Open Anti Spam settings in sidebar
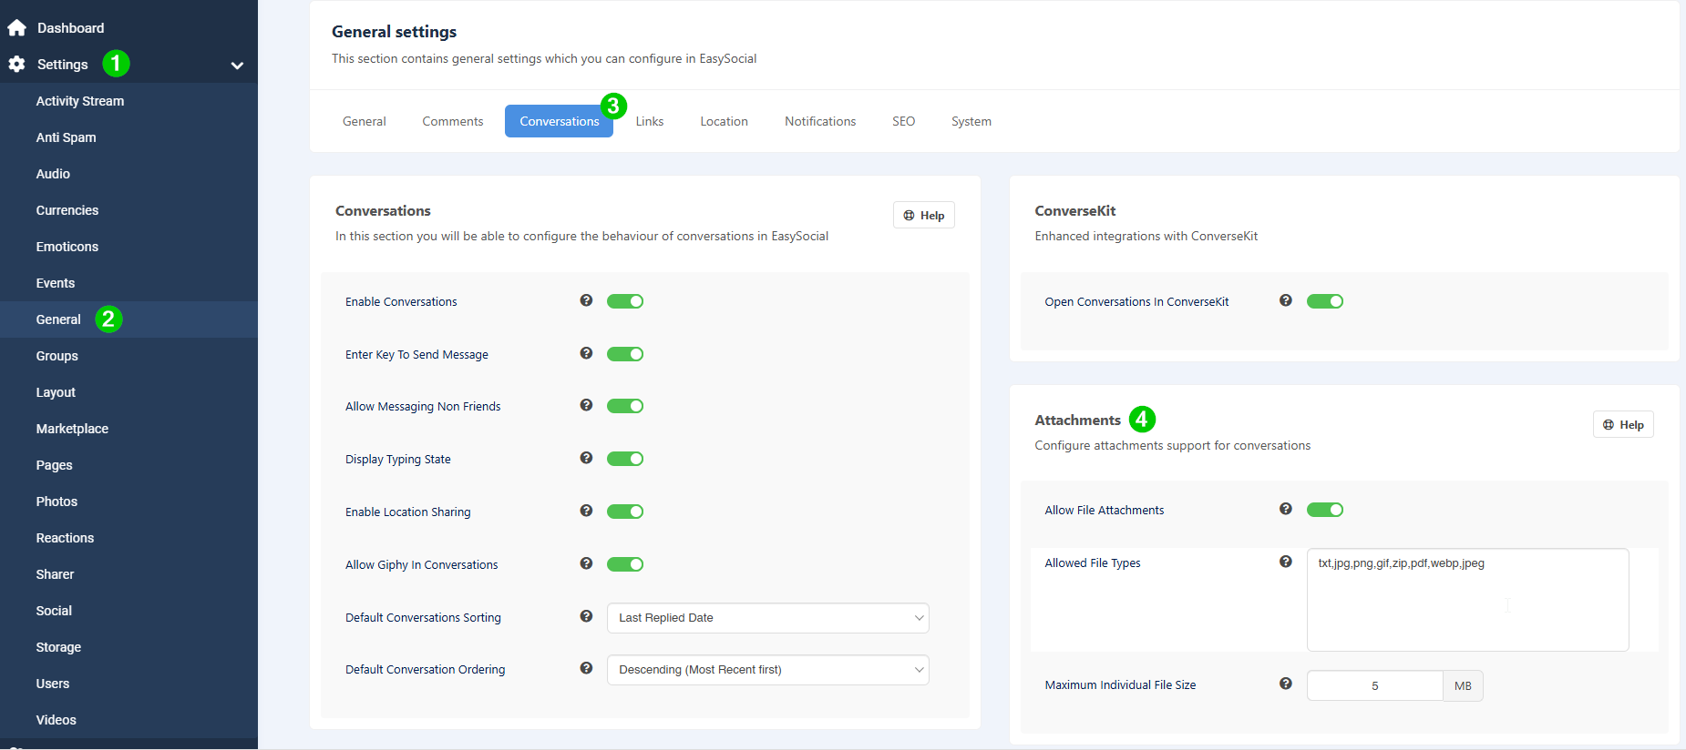Viewport: 1686px width, 750px height. pyautogui.click(x=66, y=137)
